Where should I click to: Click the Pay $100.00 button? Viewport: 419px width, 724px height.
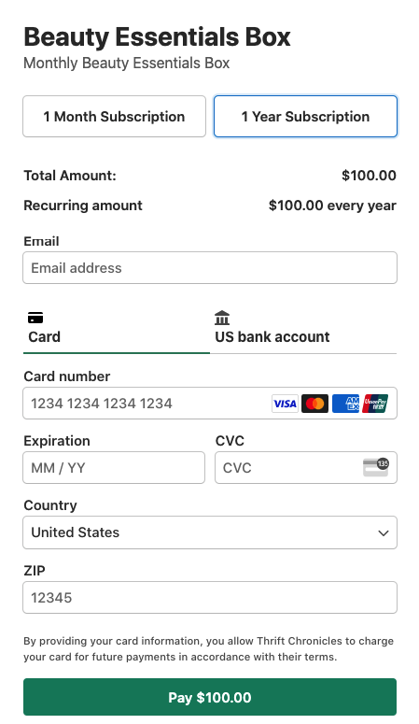(210, 697)
